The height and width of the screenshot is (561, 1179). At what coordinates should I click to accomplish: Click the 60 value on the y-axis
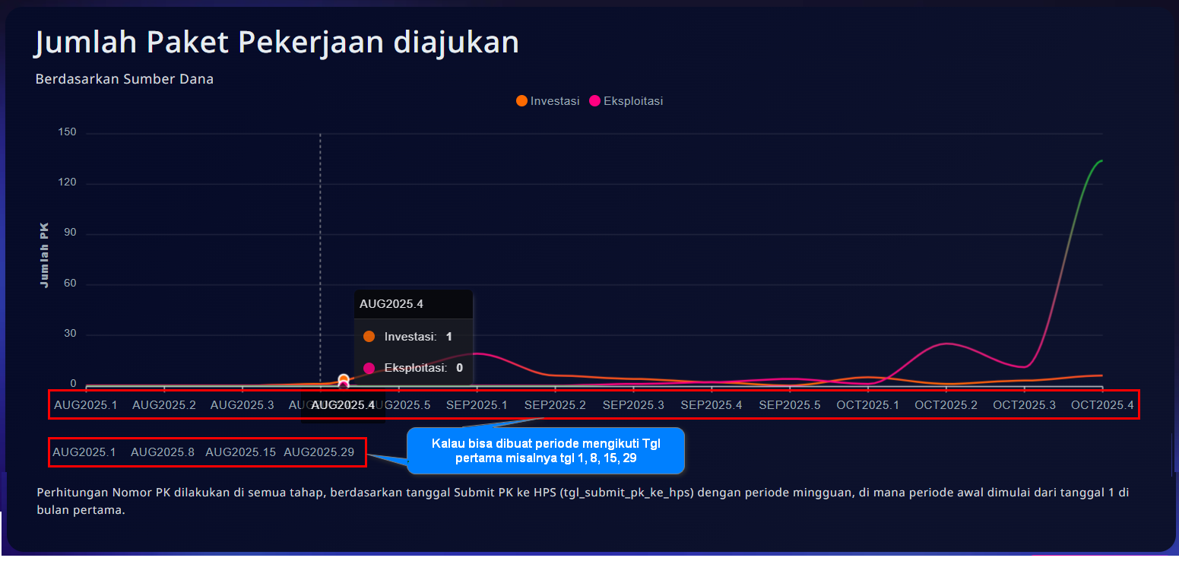(x=70, y=284)
